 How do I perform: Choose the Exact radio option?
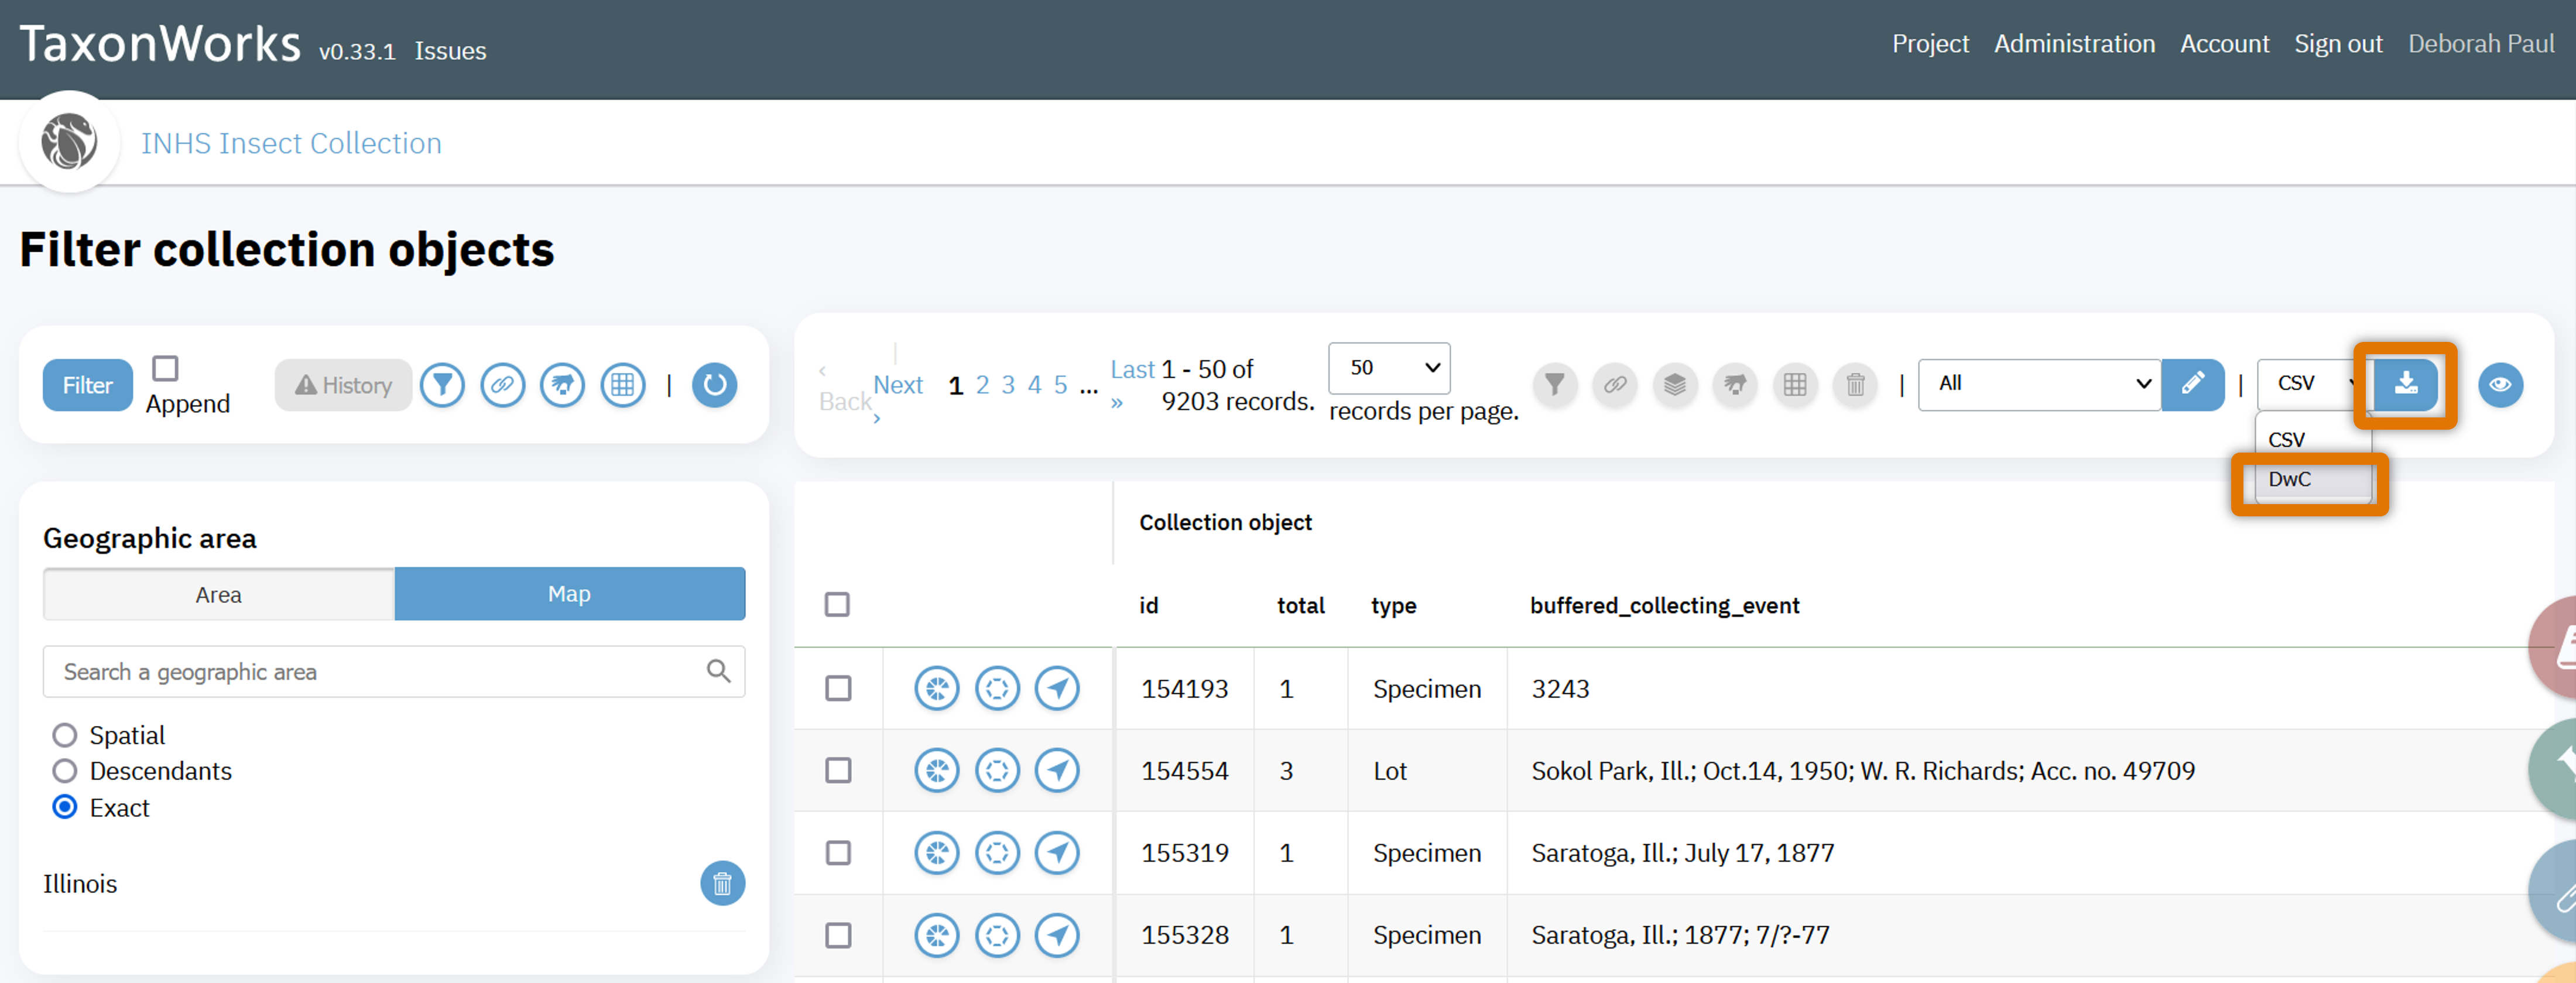click(x=65, y=807)
